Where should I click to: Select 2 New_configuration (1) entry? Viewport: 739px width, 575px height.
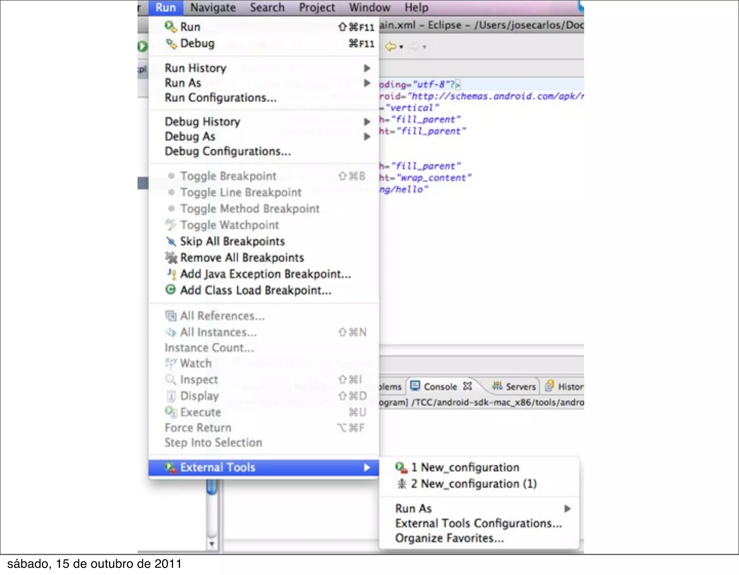point(473,484)
